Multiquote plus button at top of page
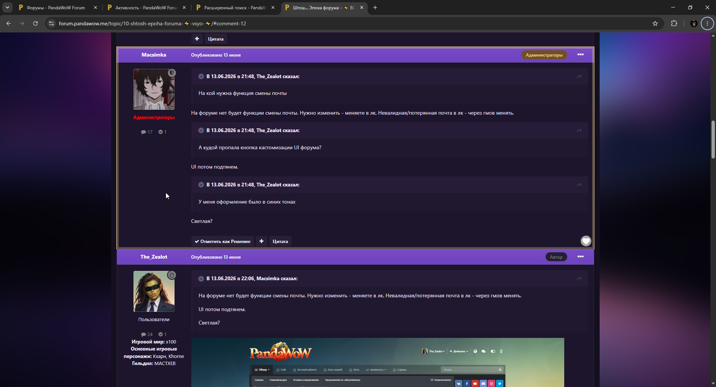Image resolution: width=716 pixels, height=387 pixels. pos(197,39)
